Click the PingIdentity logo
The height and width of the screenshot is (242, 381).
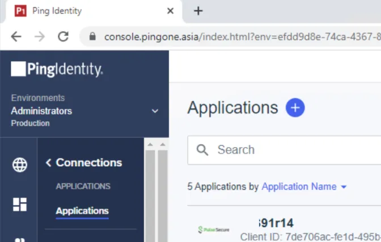point(57,70)
